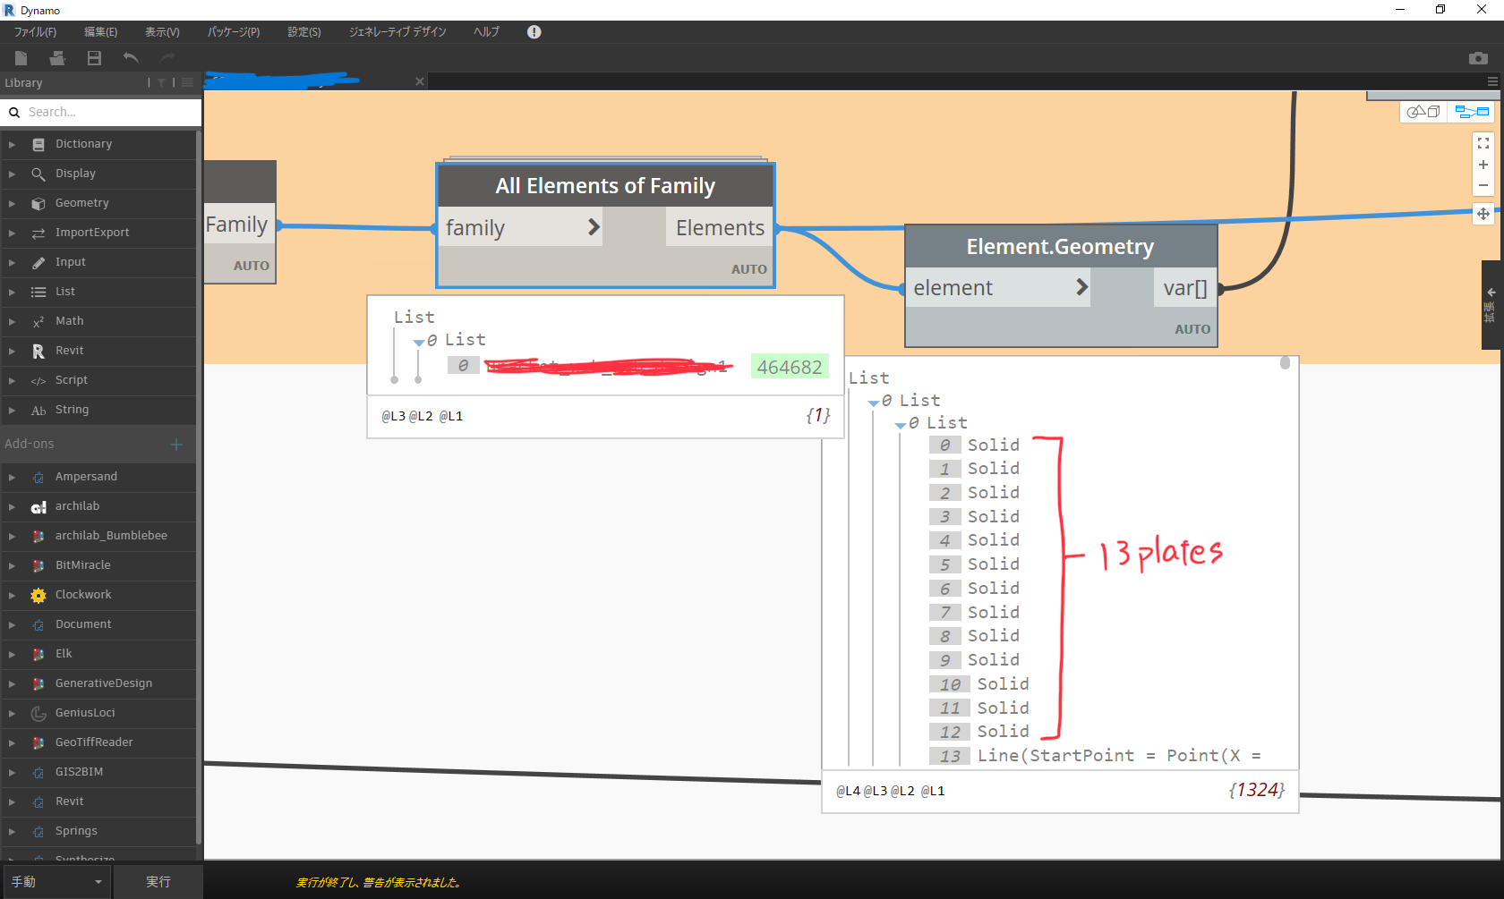The width and height of the screenshot is (1504, 899).
Task: Collapse the inner List in Element.Geometry preview
Action: (x=901, y=424)
